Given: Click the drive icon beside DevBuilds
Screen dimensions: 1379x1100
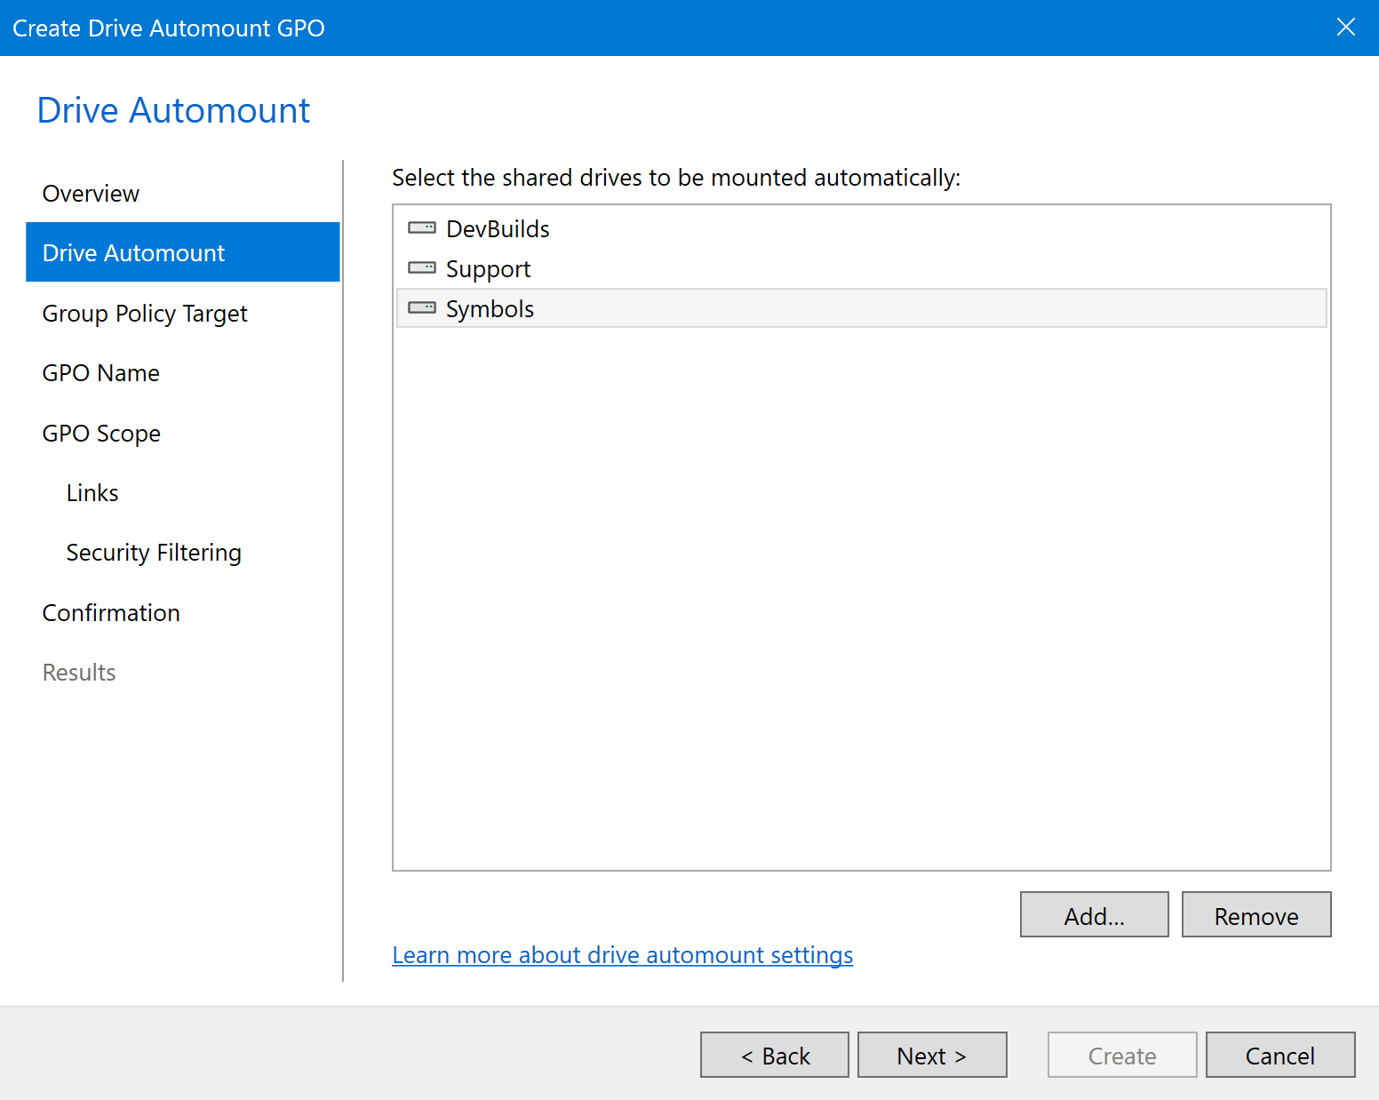Looking at the screenshot, I should pos(421,228).
